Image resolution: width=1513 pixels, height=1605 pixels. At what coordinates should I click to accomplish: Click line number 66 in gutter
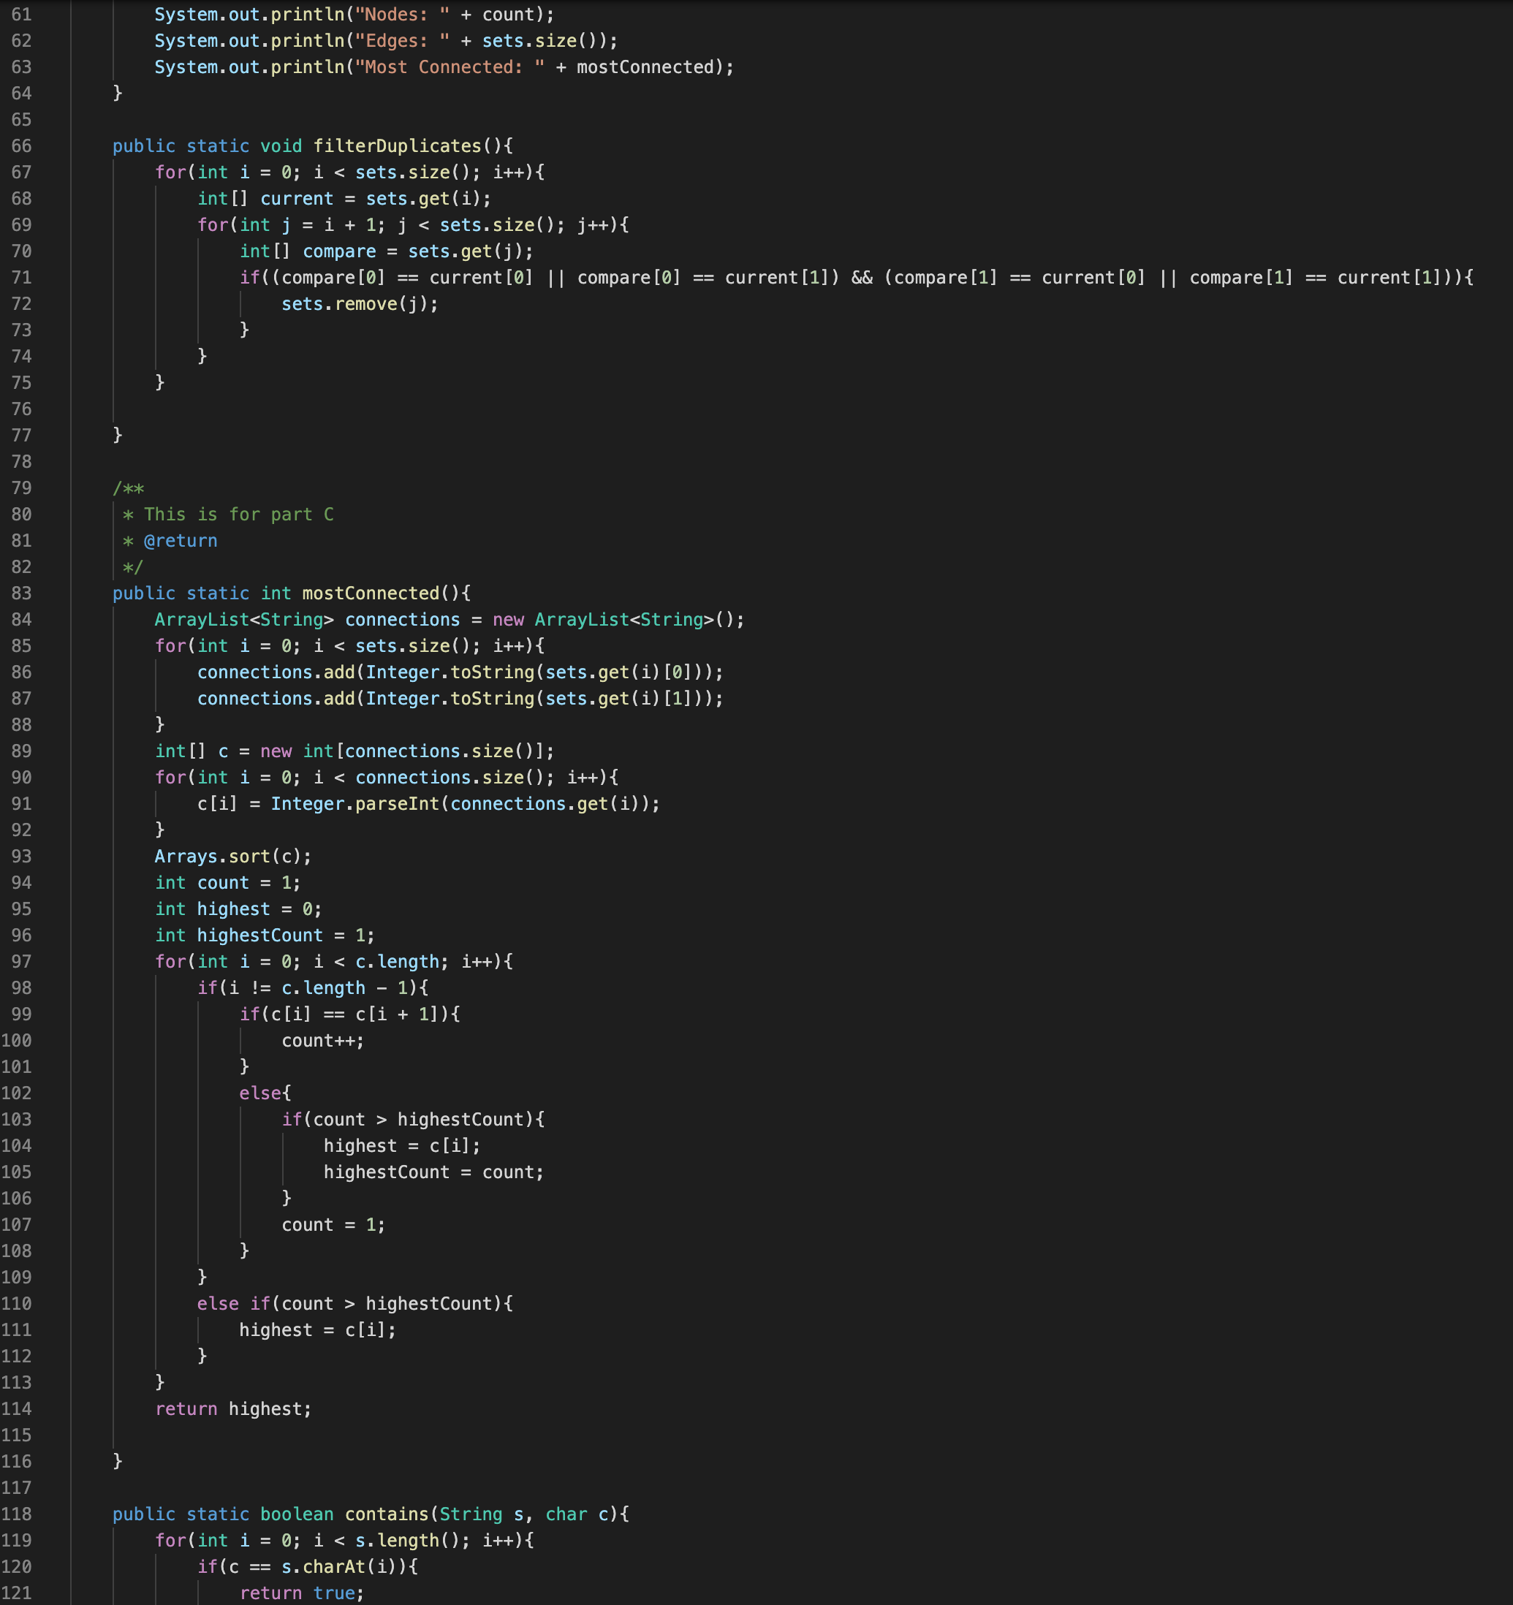coord(21,146)
